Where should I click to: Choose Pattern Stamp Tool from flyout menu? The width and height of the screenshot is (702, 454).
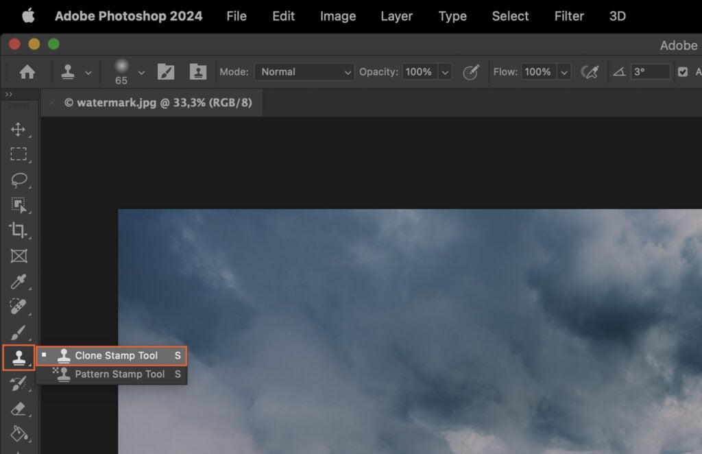tap(112, 374)
